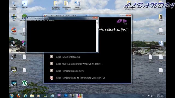This screenshot has height=98, width=175.
Task: Open the CCleaner desktop shortcut
Action: pos(14,31)
